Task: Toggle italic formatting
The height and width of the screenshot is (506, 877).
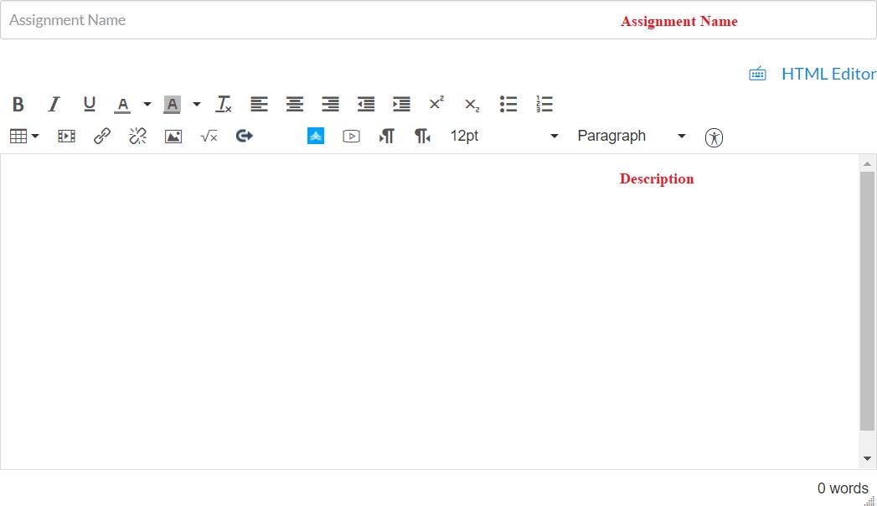Action: (54, 104)
